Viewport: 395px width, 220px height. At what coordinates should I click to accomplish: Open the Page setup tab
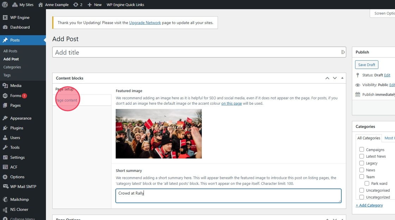[65, 89]
